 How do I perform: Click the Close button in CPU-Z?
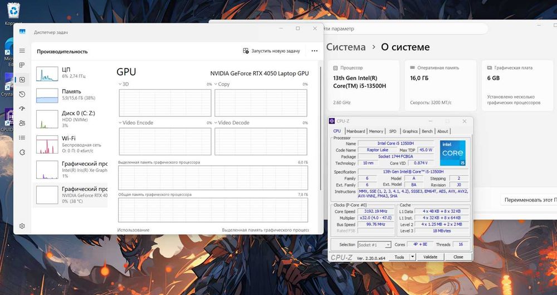(x=458, y=257)
